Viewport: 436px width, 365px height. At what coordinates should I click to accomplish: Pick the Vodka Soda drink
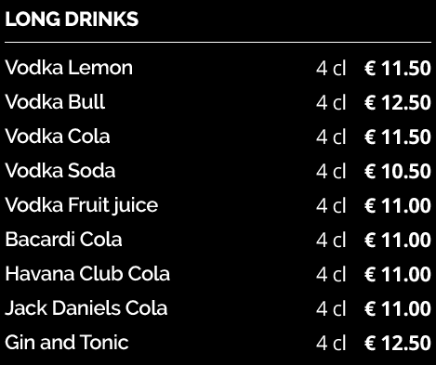click(x=60, y=171)
